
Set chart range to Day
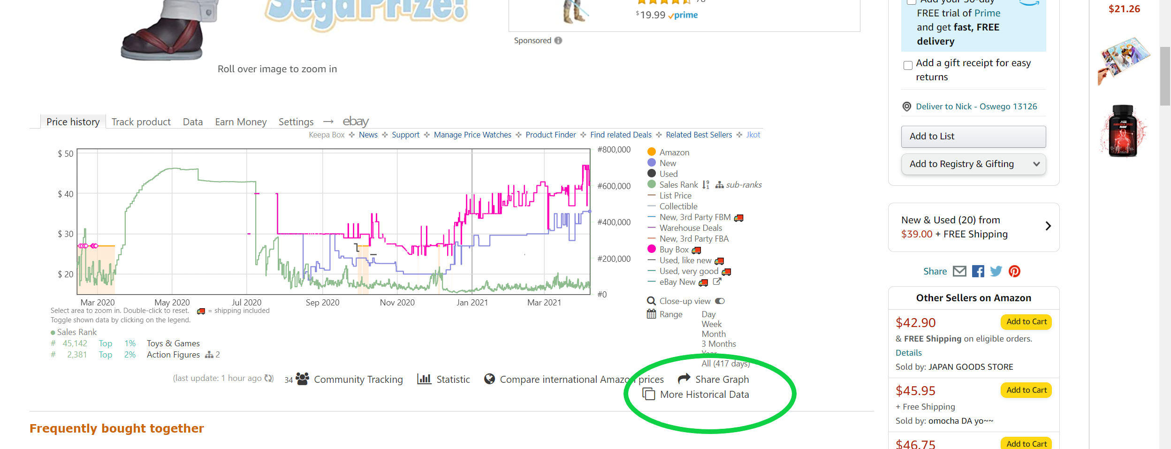tap(708, 314)
